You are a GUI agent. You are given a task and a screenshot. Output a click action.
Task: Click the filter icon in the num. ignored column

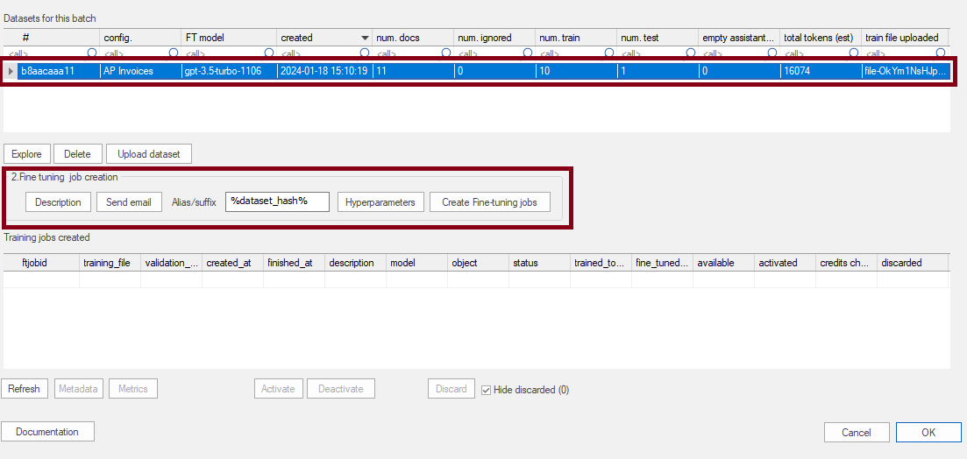[528, 53]
